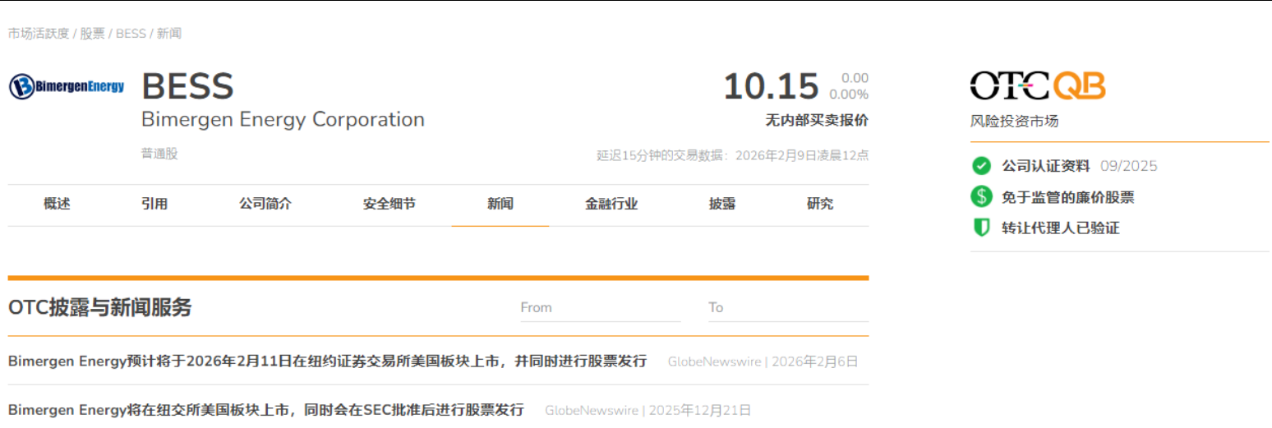Click the Bimergen Energy company logo
The height and width of the screenshot is (428, 1272).
click(67, 86)
